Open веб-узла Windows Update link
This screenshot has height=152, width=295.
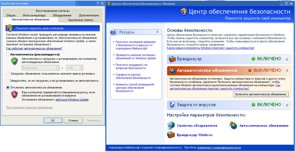pyautogui.click(x=72, y=100)
